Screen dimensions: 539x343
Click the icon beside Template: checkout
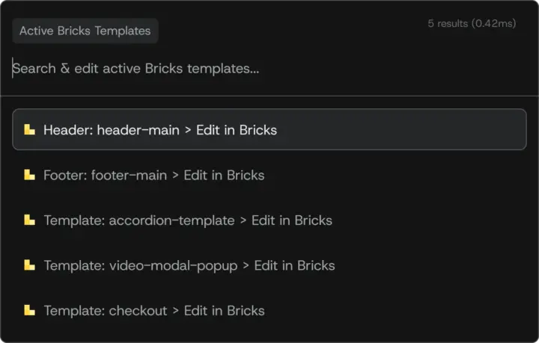pyautogui.click(x=29, y=310)
